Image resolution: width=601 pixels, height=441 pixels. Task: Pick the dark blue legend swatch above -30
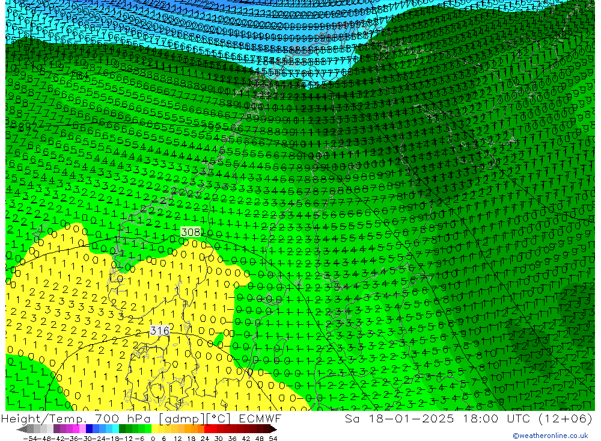click(89, 429)
